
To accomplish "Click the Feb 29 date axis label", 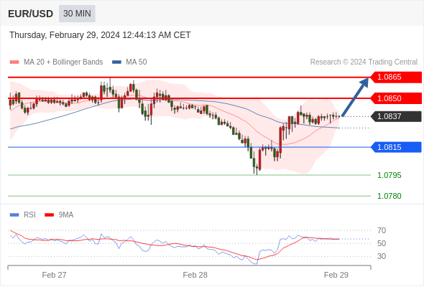I will pyautogui.click(x=336, y=275).
